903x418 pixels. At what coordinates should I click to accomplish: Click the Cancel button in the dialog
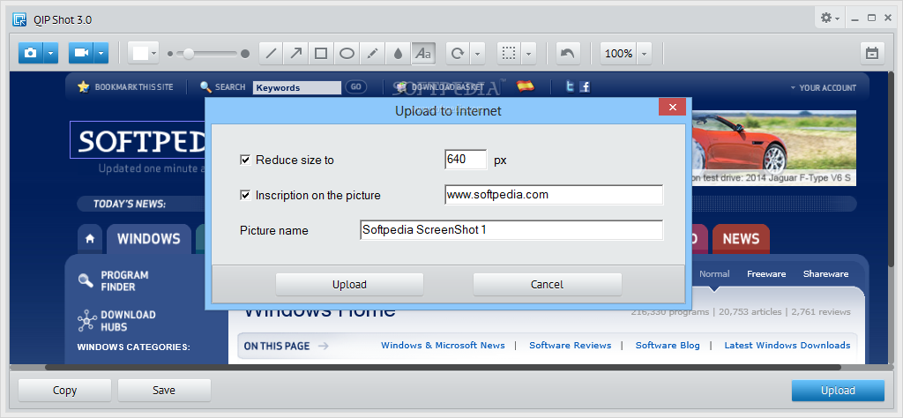547,285
